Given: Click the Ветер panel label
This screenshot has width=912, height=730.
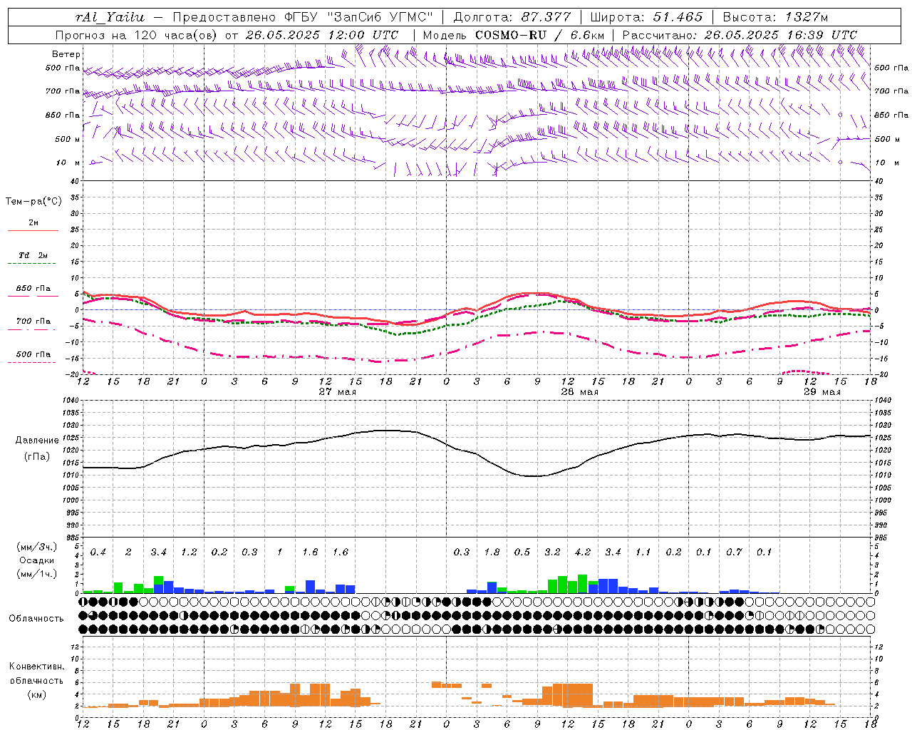Looking at the screenshot, I should coord(66,54).
